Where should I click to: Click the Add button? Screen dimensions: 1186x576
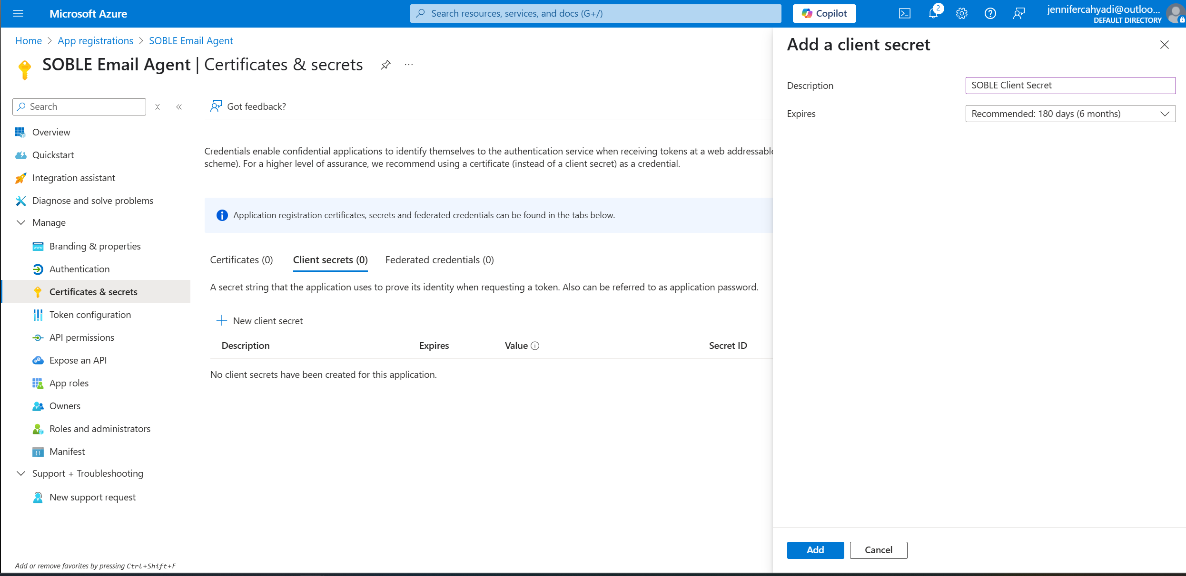815,550
